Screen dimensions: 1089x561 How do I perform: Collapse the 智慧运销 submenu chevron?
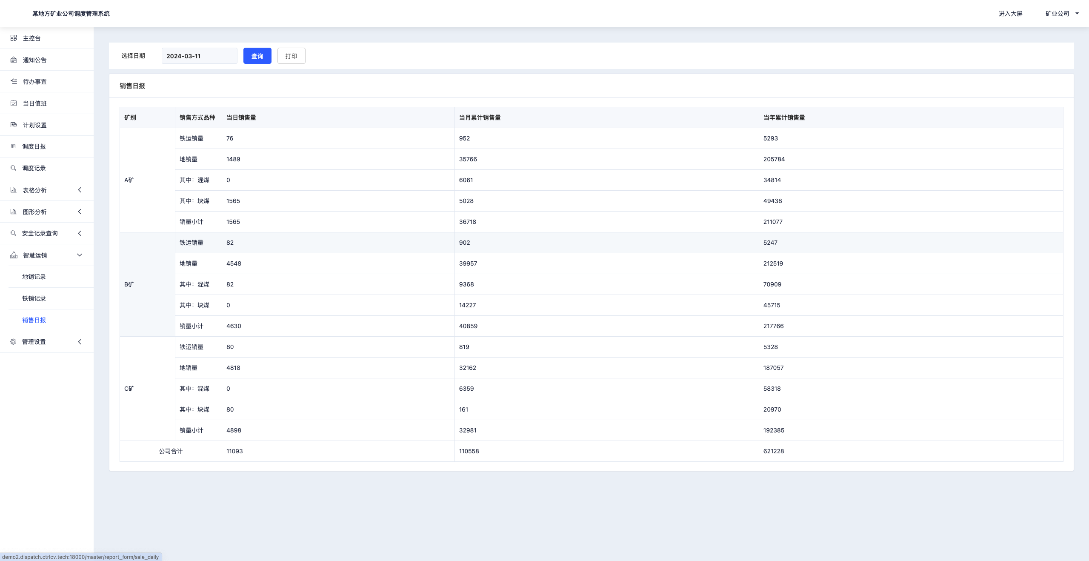click(80, 255)
